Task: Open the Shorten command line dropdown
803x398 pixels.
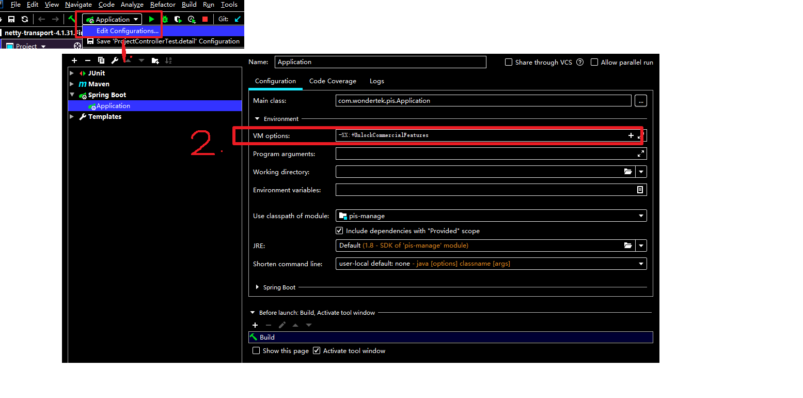Action: (640, 264)
